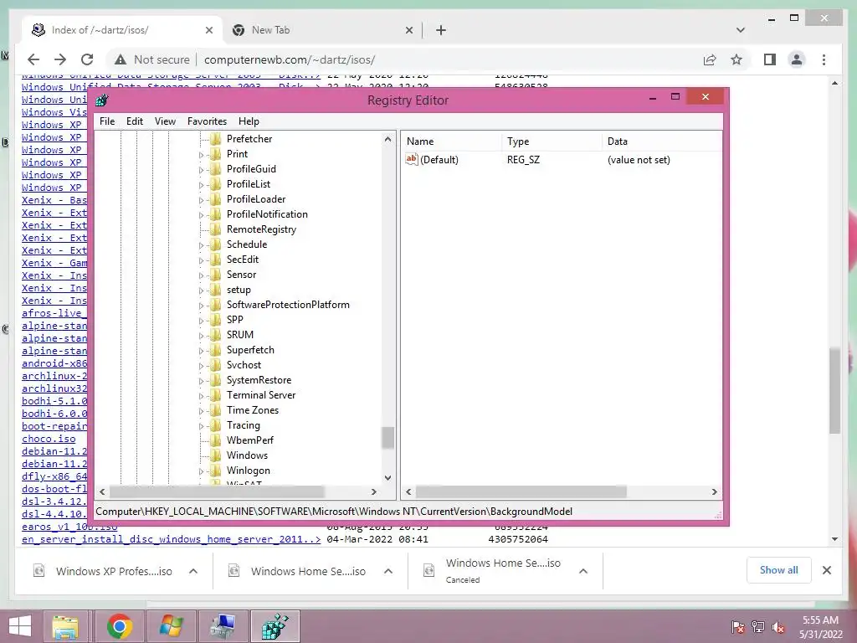
Task: Open File Explorer from taskbar
Action: (65, 626)
